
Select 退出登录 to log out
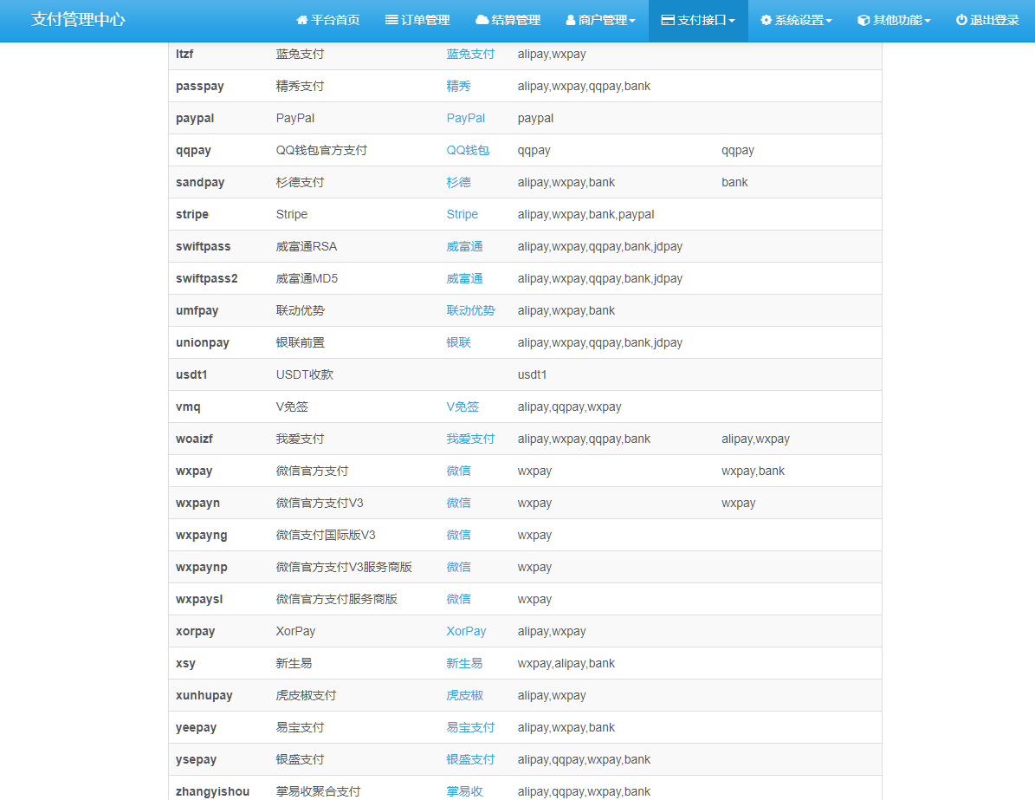click(987, 20)
